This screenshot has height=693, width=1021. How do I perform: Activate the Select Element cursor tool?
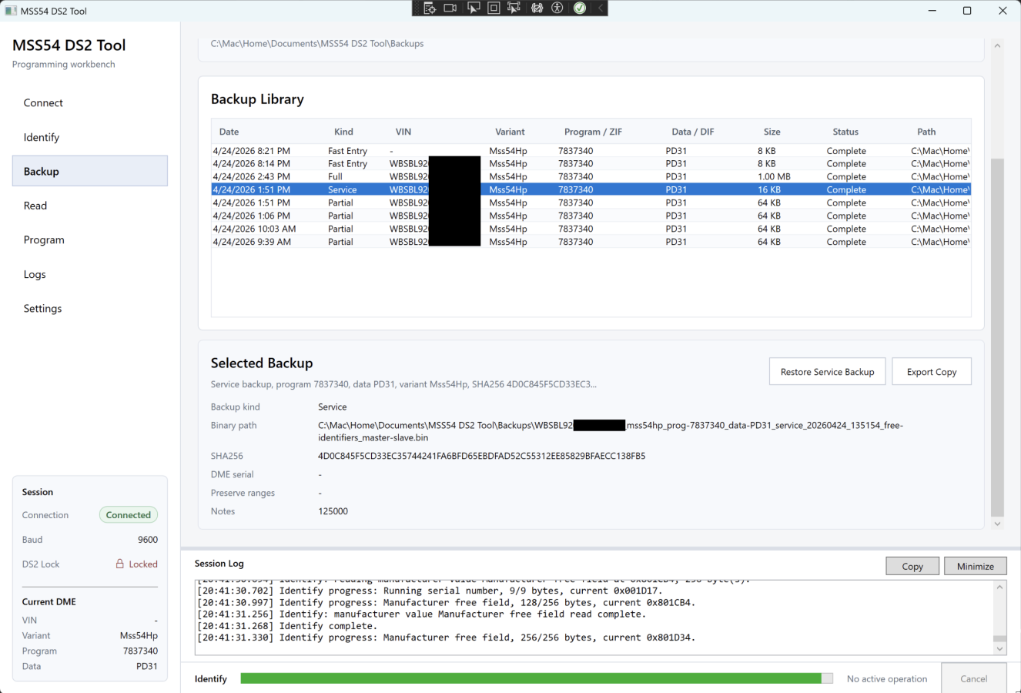point(473,8)
